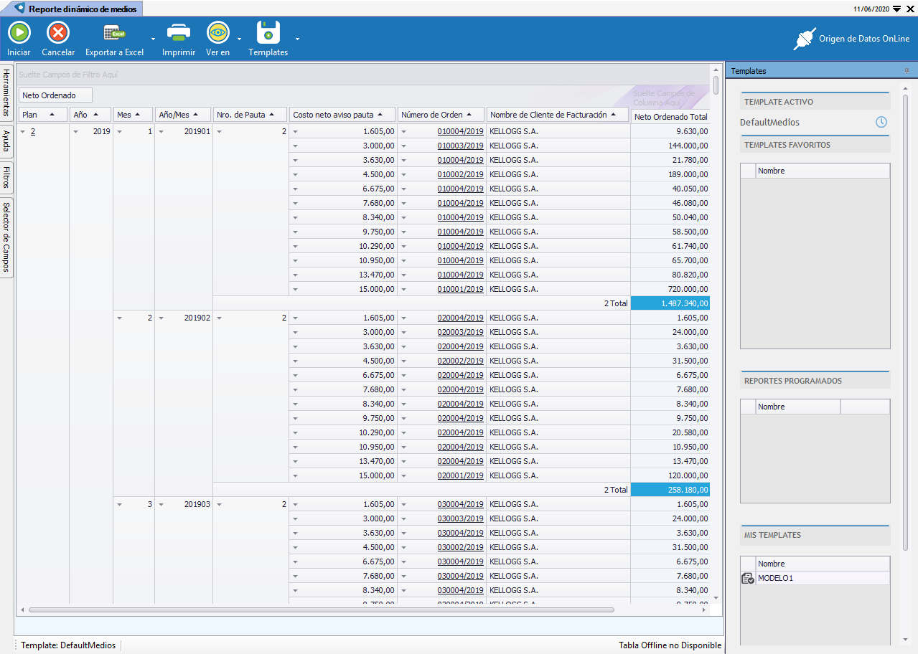Click the red Cancelar icon

coord(58,33)
